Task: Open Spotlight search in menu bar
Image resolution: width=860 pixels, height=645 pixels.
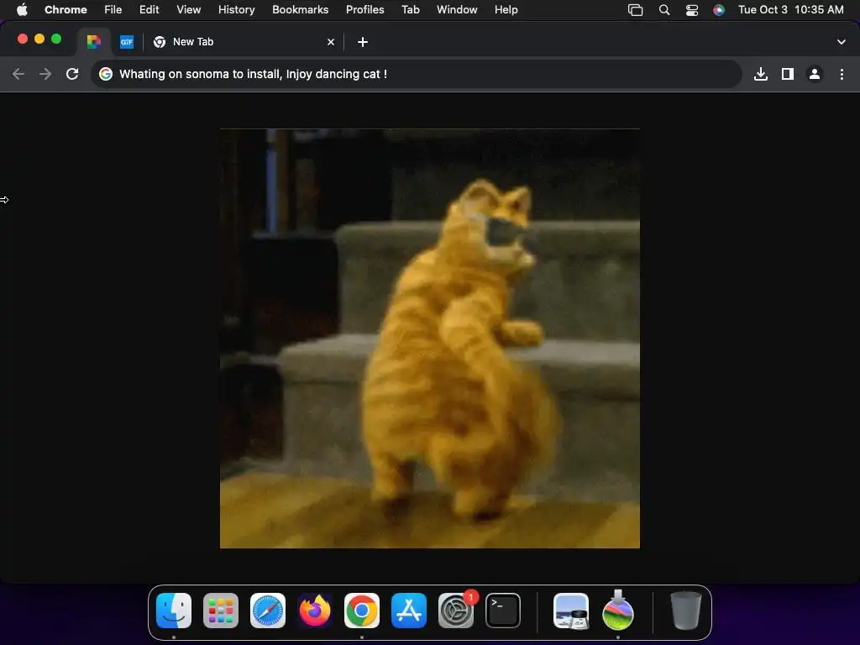Action: coord(663,9)
